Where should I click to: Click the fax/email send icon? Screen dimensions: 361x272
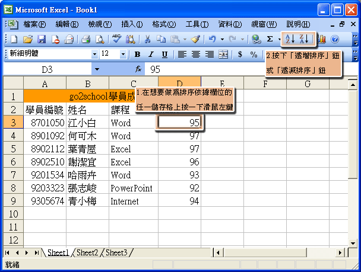click(x=69, y=40)
